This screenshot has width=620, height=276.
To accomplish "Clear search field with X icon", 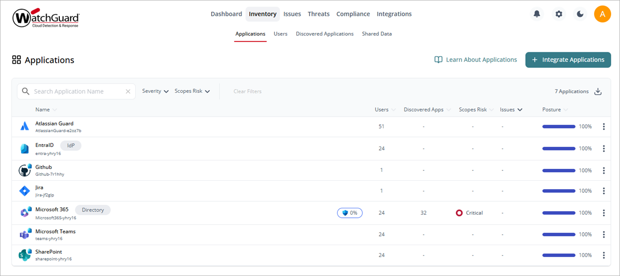I will (128, 92).
